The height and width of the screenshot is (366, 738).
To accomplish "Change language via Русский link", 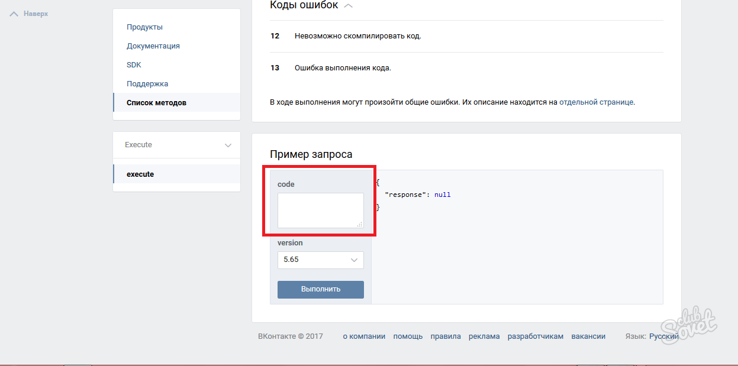I will (663, 336).
